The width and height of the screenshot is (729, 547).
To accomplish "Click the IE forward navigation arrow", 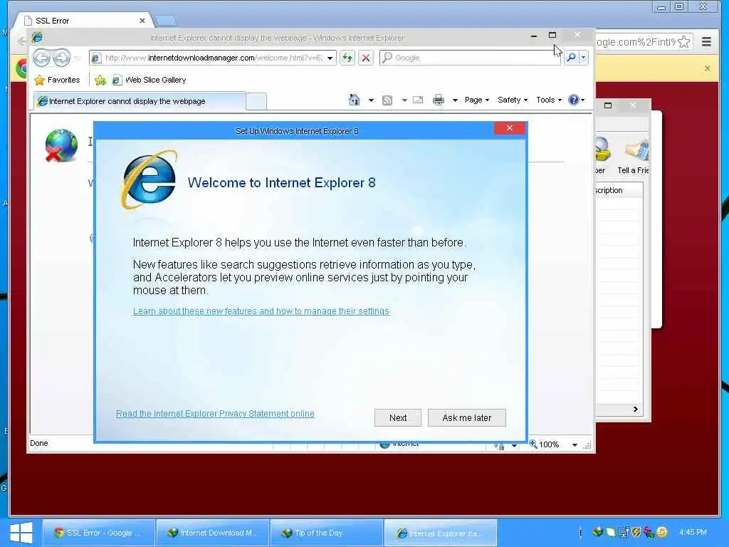I will tap(61, 58).
